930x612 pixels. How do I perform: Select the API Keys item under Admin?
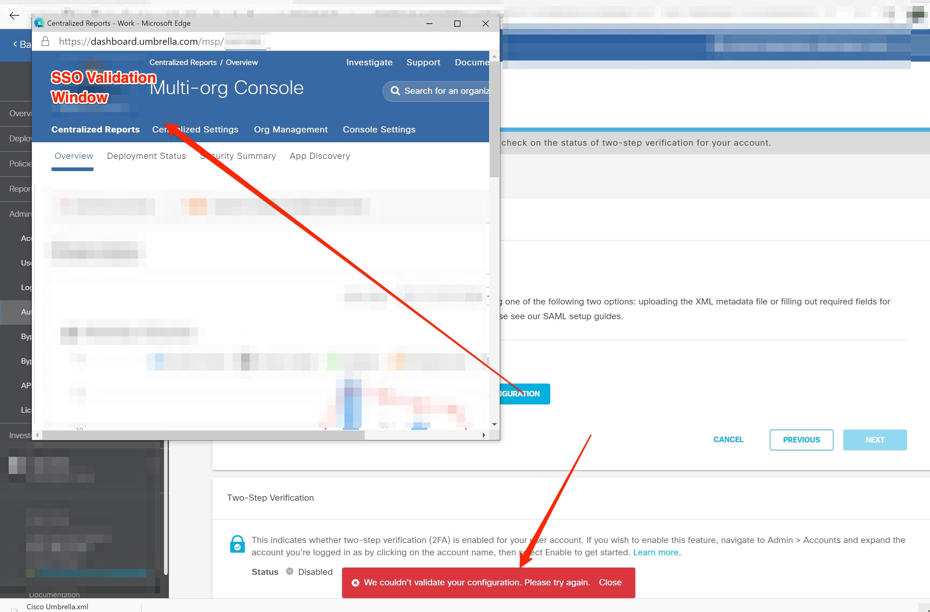16,385
